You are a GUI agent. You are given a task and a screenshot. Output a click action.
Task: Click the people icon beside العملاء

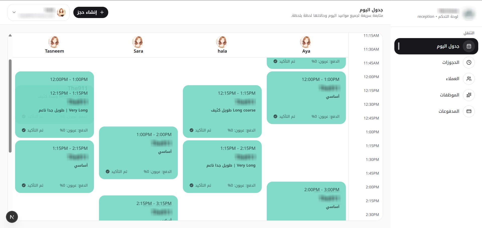coord(469,79)
